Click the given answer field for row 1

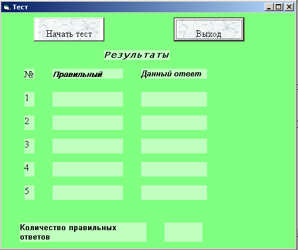(174, 100)
